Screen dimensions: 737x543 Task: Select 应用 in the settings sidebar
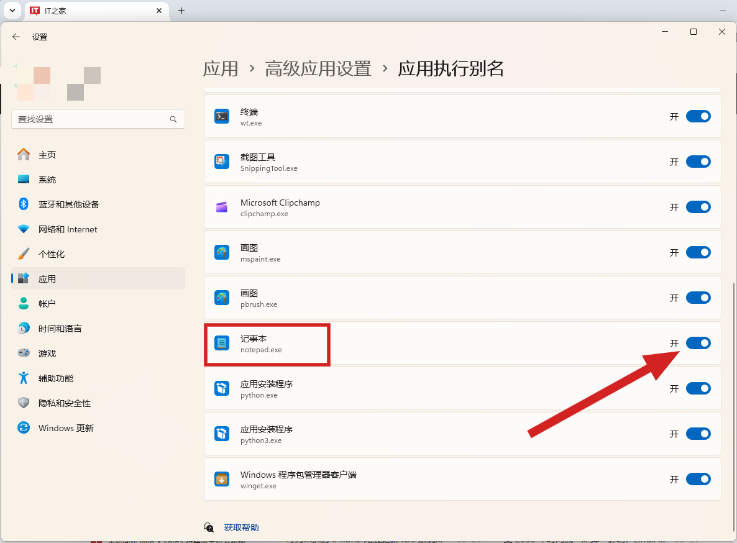point(48,278)
